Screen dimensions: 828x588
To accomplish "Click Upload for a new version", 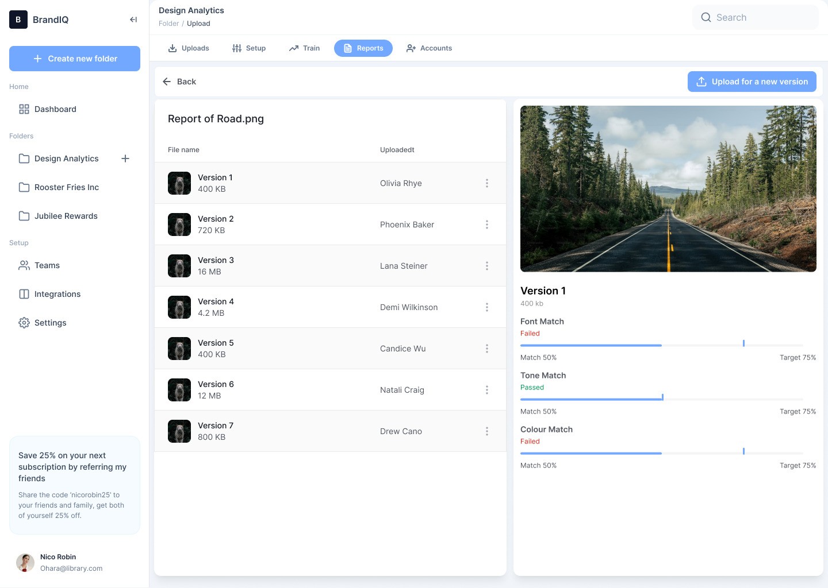I will coord(752,82).
